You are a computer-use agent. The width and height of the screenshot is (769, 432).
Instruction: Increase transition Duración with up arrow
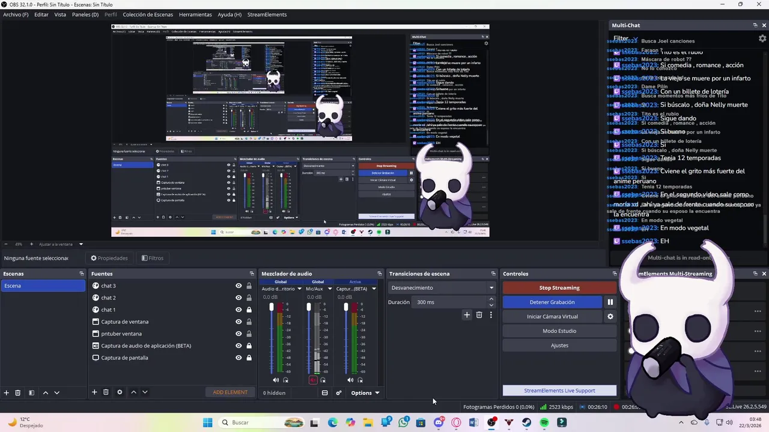click(491, 299)
